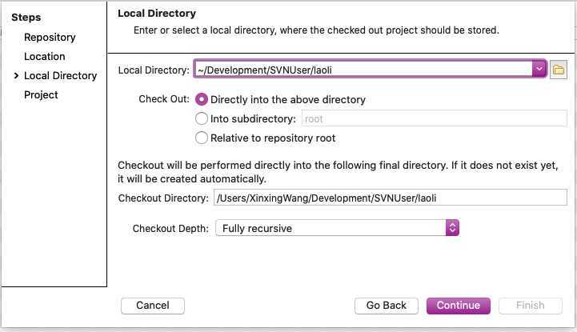Image resolution: width=577 pixels, height=332 pixels.
Task: Click the disabled Finish button
Action: 531,306
